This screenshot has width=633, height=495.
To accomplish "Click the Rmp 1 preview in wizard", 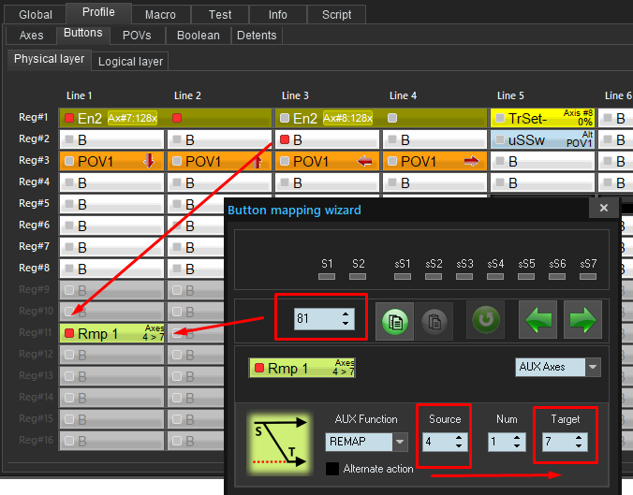I will [x=302, y=368].
